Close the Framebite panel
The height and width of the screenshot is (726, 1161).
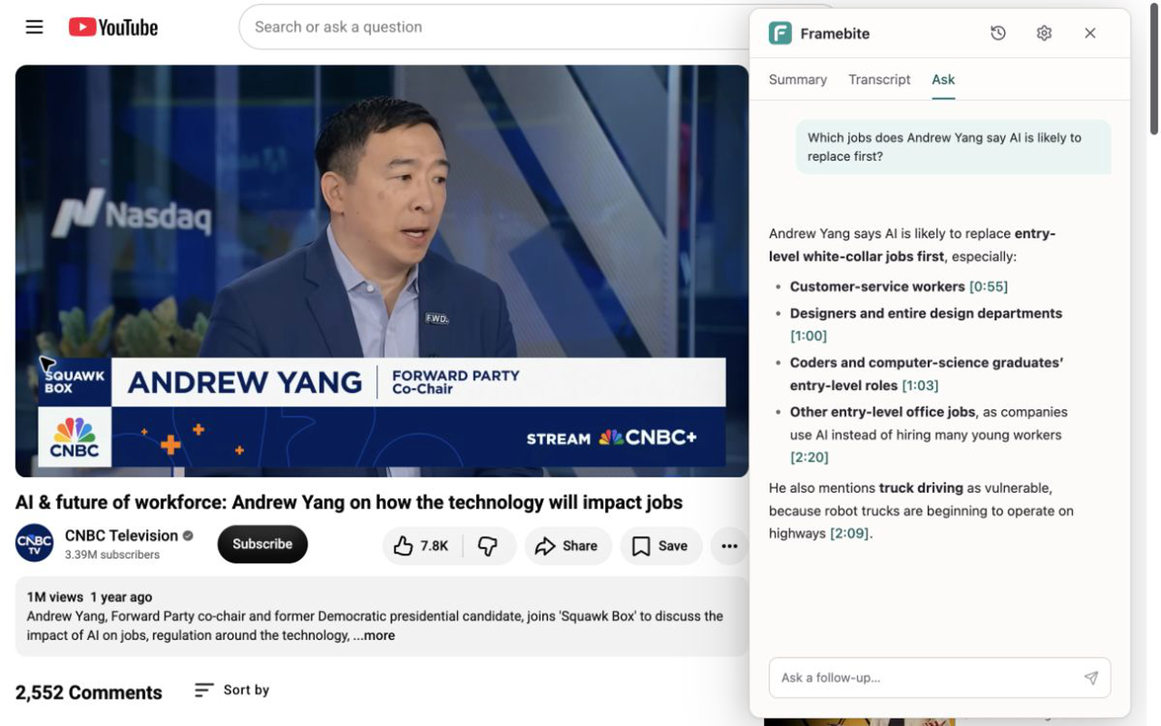coord(1090,34)
